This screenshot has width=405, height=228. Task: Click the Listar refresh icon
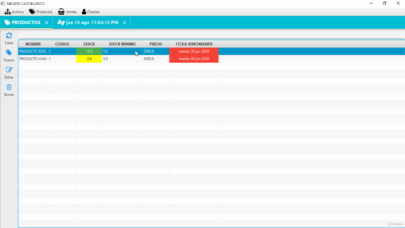[x=9, y=35]
